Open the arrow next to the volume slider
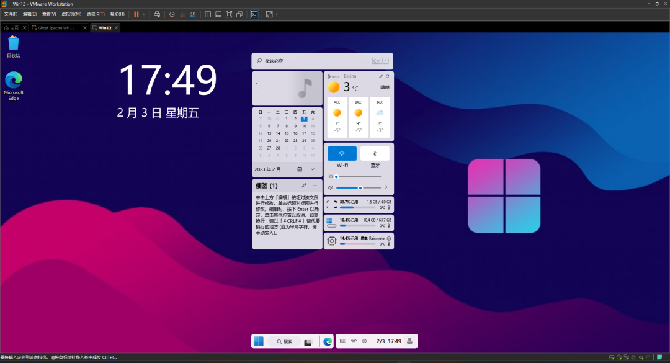 click(386, 187)
